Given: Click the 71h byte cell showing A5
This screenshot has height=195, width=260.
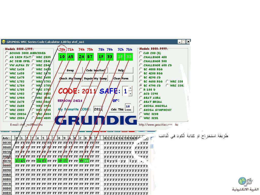Looking at the screenshot, I should point(71,57).
